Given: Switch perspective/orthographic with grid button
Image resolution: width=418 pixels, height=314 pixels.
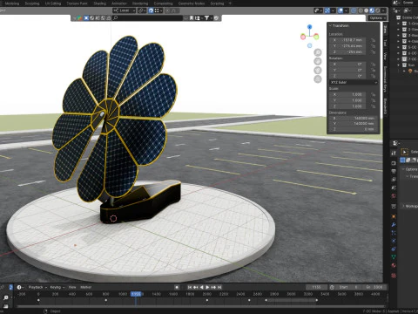Looking at the screenshot, I should pos(318,79).
